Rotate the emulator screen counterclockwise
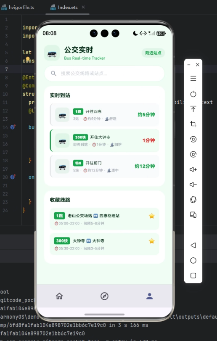217x341 pixels. click(193, 139)
